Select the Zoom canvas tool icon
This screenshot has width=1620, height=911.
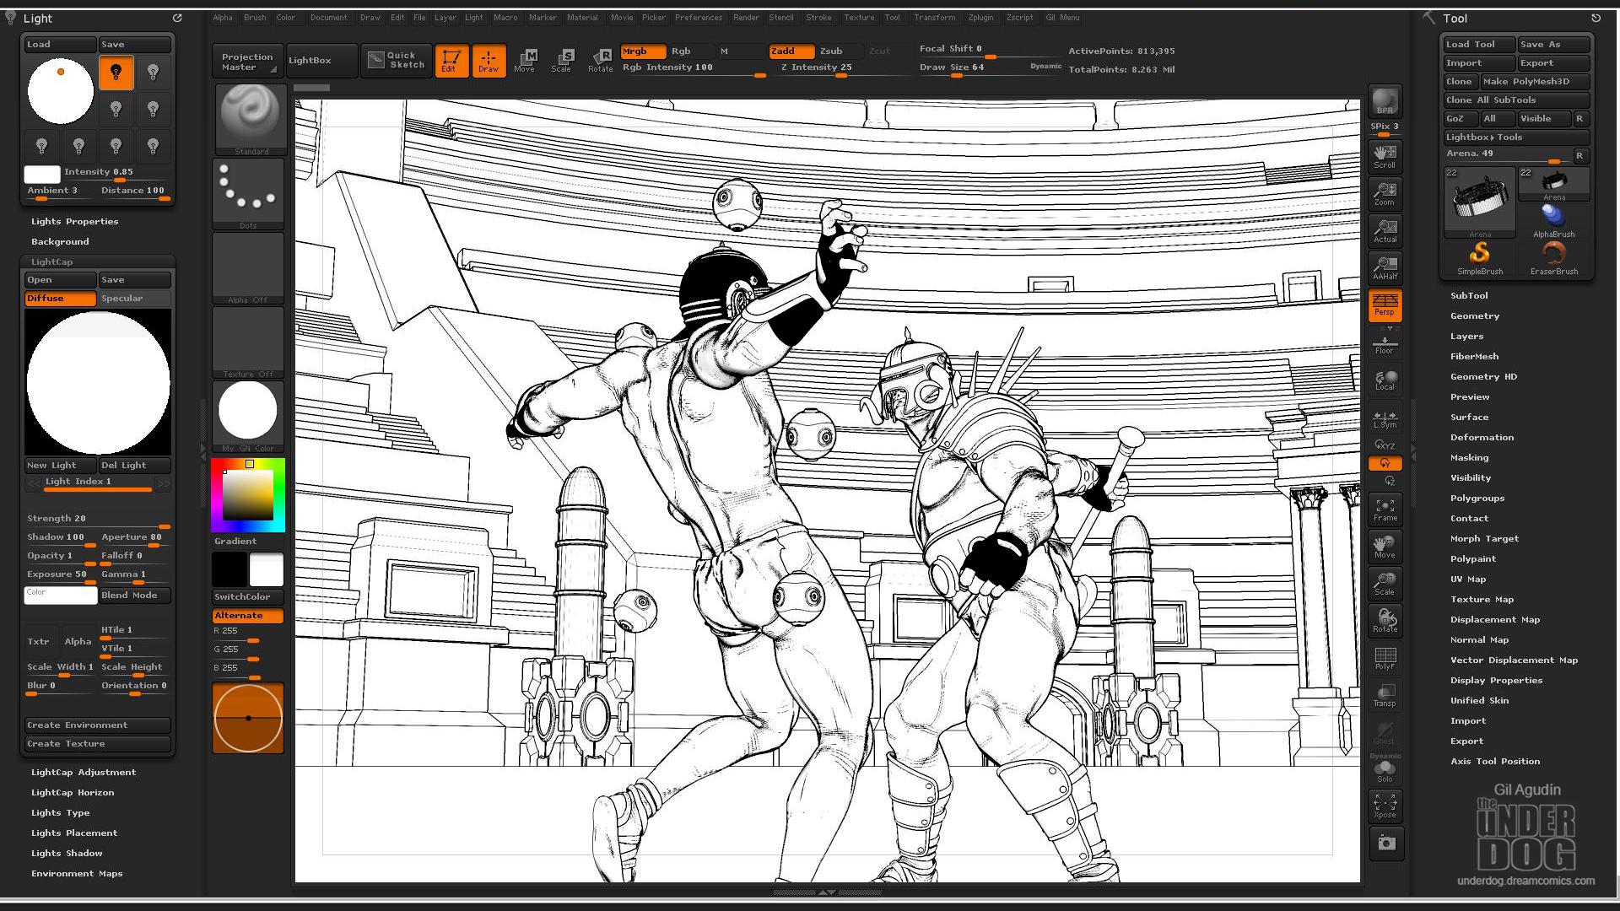coord(1385,193)
